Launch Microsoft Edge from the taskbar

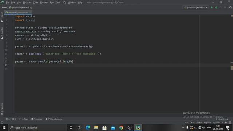[88, 128]
